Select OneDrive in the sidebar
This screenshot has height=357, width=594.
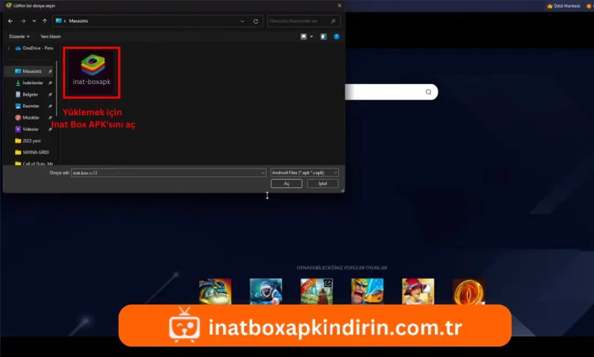pos(34,48)
